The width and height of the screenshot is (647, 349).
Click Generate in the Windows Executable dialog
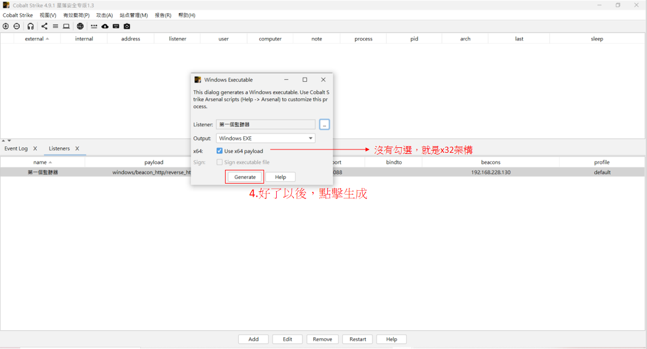245,177
